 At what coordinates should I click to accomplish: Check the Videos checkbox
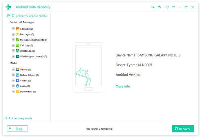tap(13, 80)
